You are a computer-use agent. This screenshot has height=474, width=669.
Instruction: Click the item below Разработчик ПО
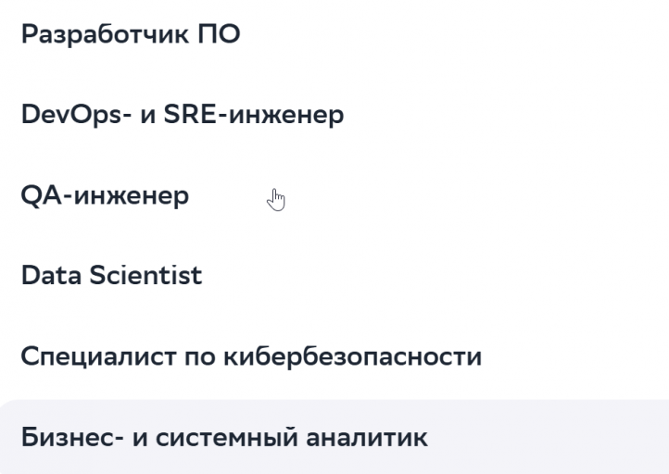tap(334, 115)
